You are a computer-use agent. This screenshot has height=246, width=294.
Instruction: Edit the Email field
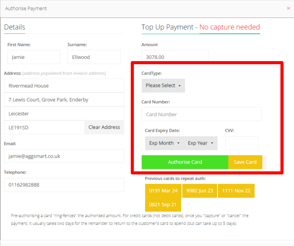64,156
